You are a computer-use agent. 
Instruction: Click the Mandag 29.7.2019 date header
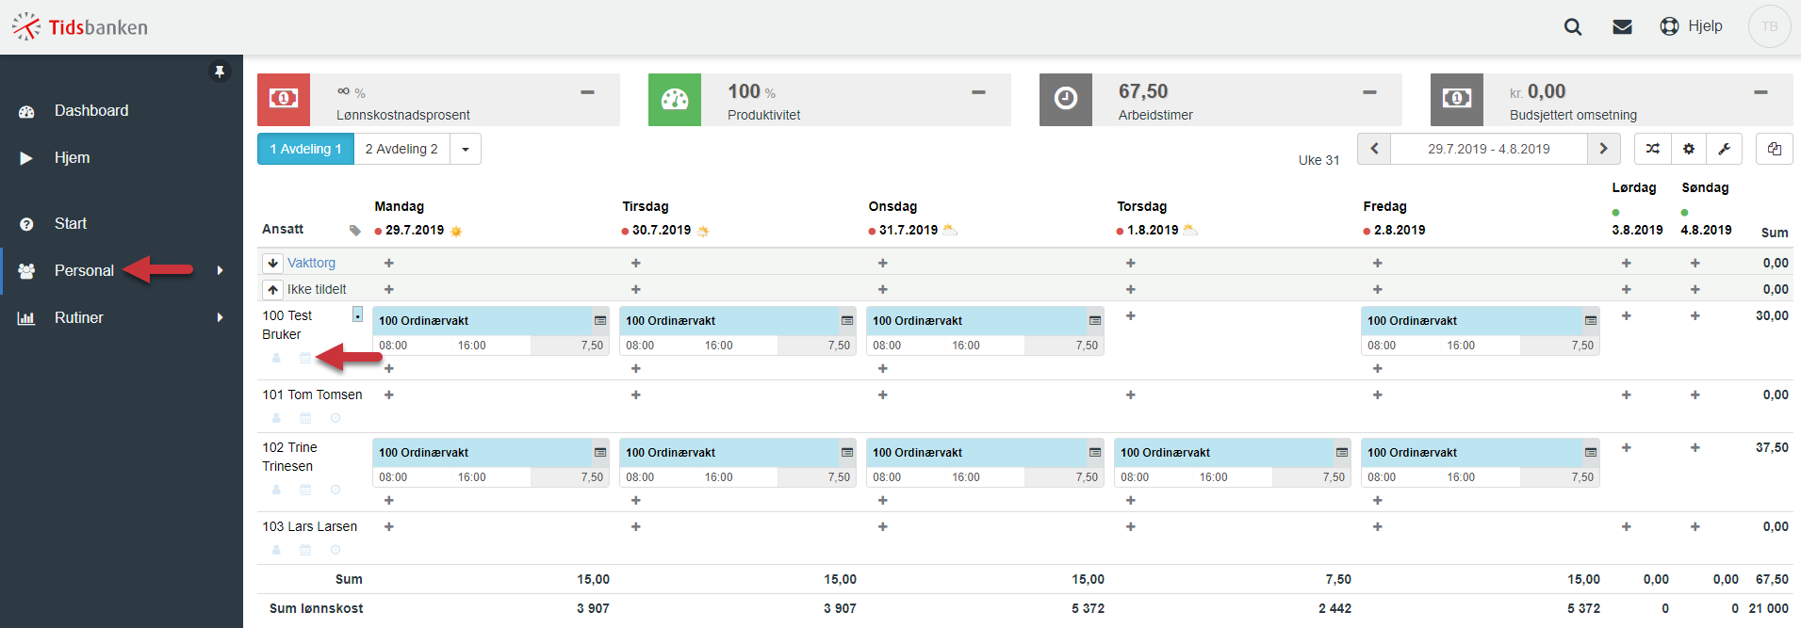click(415, 230)
